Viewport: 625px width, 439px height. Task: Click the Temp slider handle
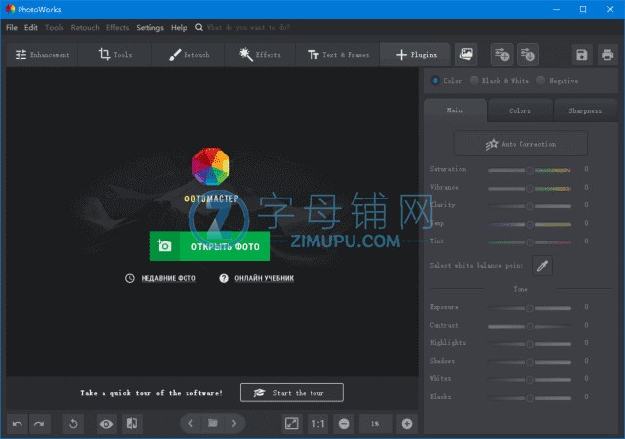click(530, 224)
